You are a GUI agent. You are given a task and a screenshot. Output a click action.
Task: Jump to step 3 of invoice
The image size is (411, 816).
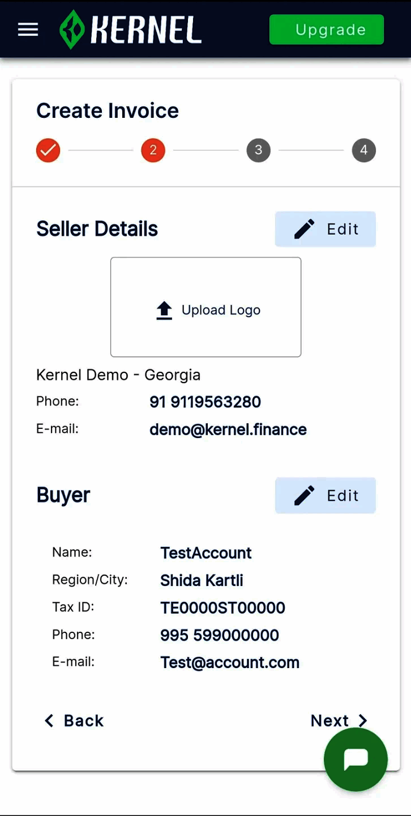click(258, 150)
